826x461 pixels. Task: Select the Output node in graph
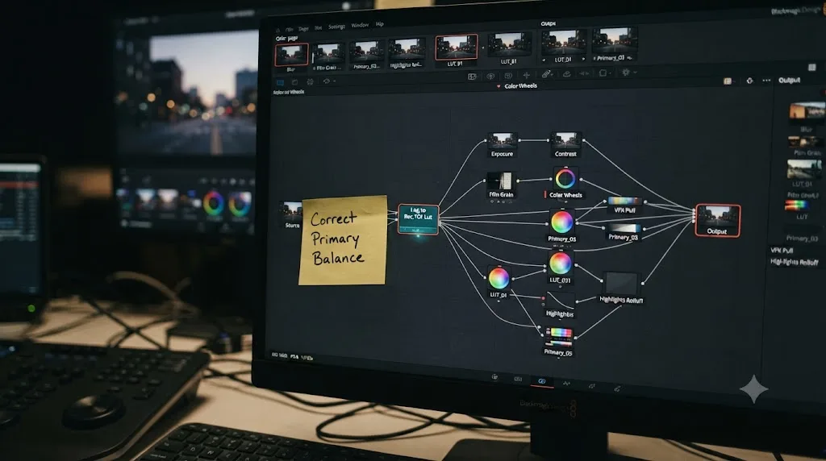[717, 221]
